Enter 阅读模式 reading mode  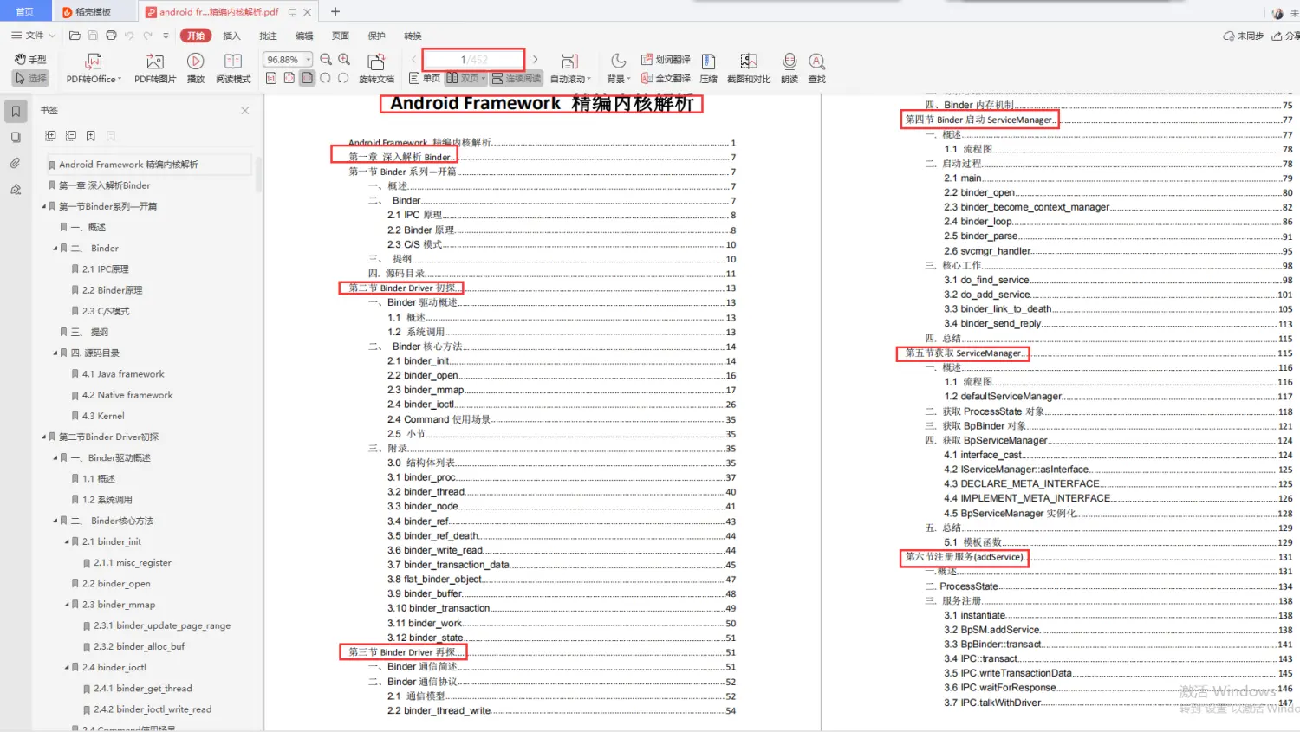click(x=233, y=68)
